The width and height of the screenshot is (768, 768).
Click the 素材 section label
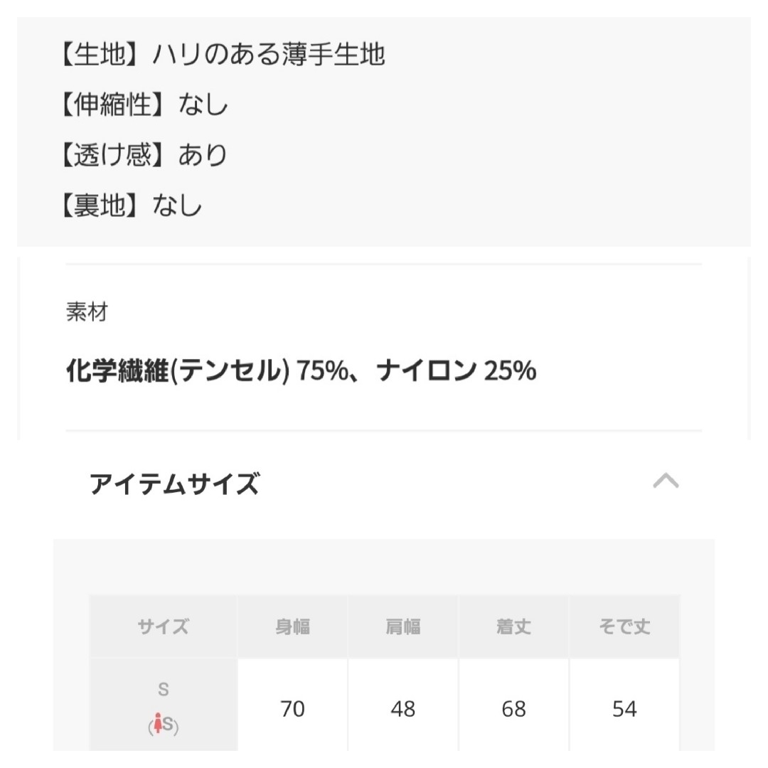tap(87, 311)
